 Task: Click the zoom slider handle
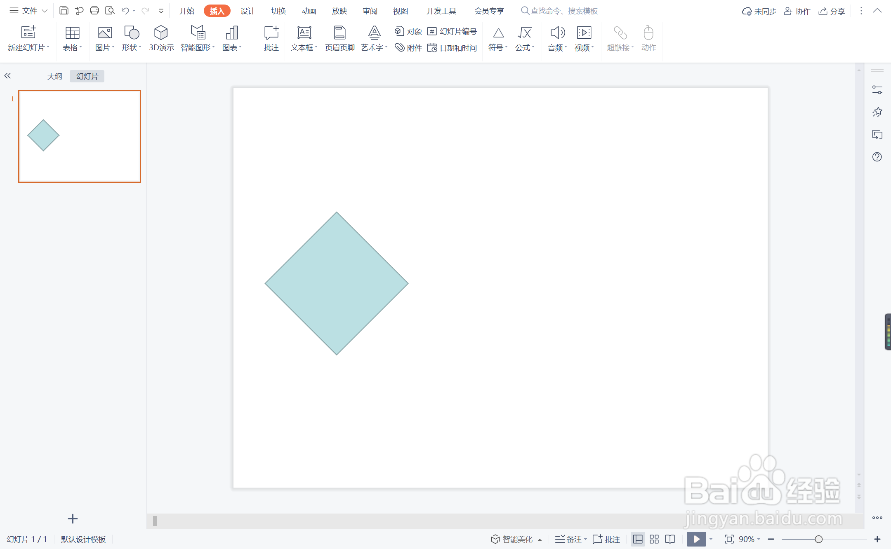pyautogui.click(x=818, y=539)
